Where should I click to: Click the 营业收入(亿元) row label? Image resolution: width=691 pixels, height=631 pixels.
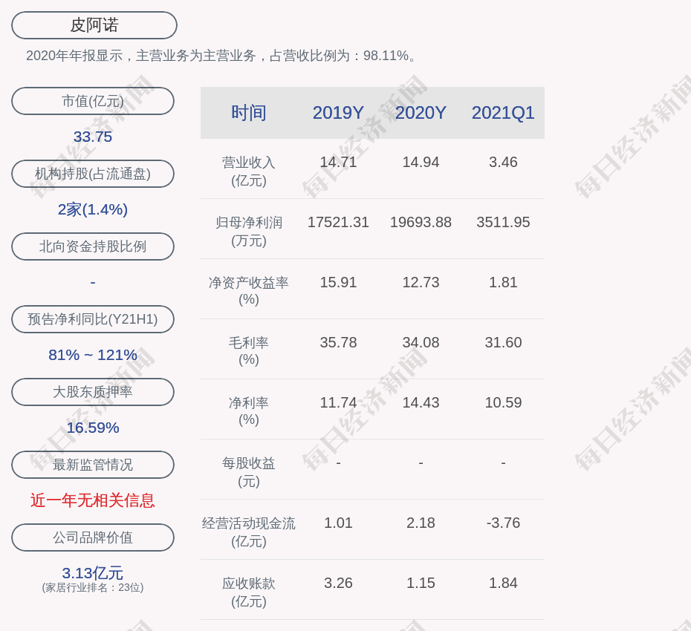(x=249, y=171)
